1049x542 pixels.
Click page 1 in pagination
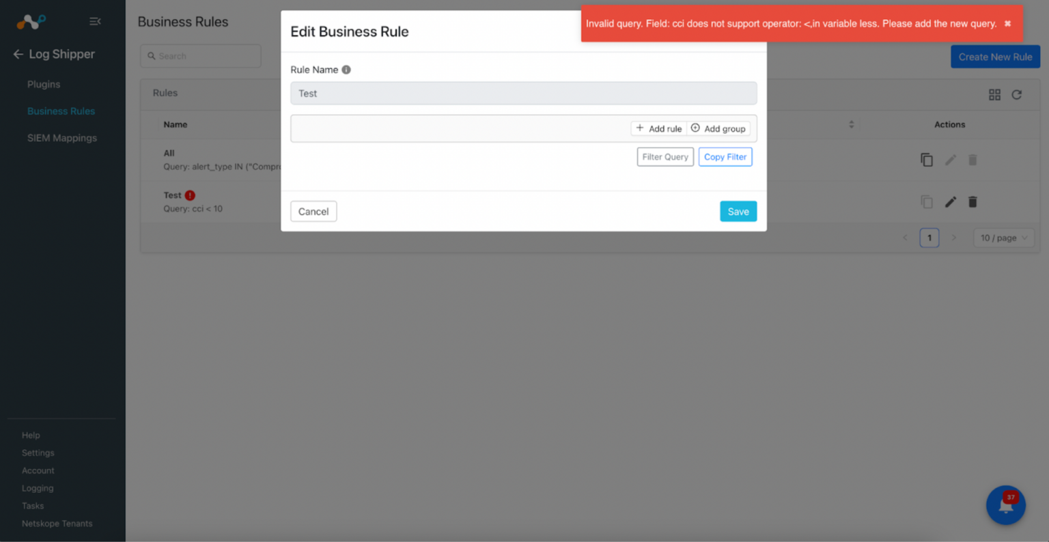click(x=929, y=238)
